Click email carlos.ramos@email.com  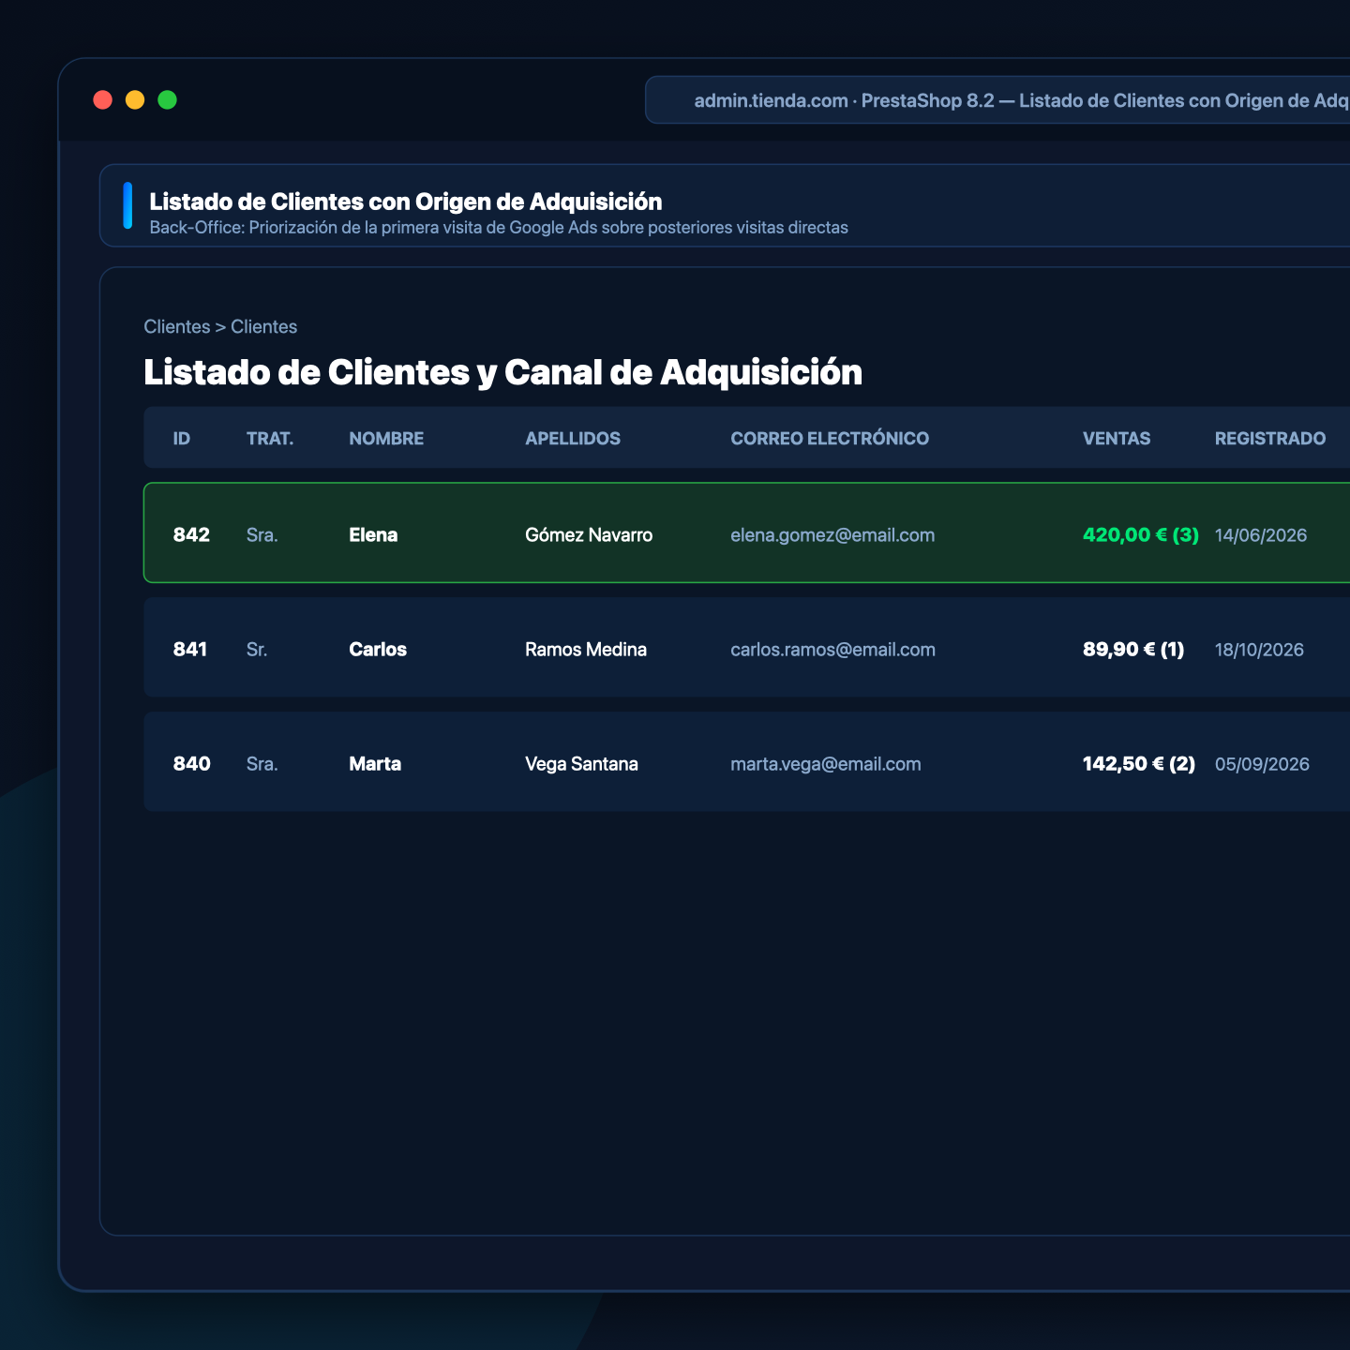(x=832, y=649)
